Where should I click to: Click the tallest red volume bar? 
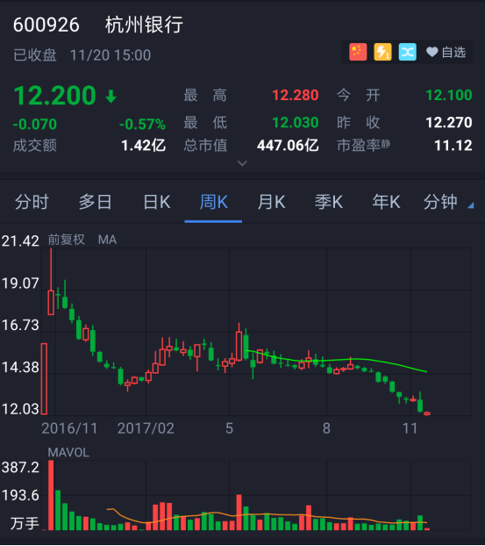pos(51,495)
